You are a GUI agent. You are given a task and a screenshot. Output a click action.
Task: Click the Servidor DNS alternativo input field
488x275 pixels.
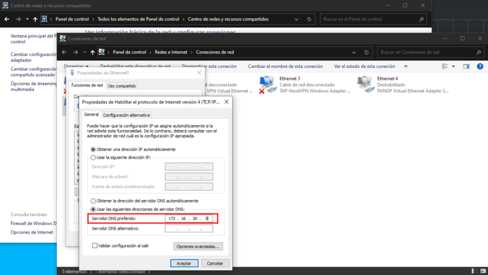click(x=189, y=228)
